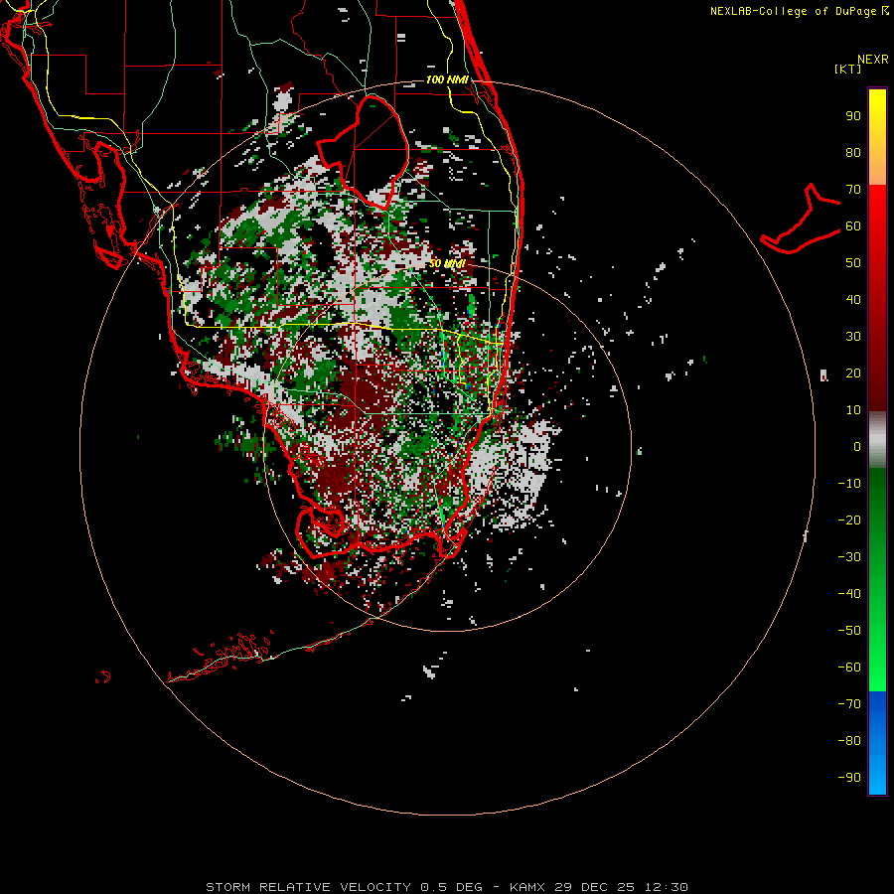Select the 100 NMI range ring label
The height and width of the screenshot is (894, 894).
(x=447, y=79)
